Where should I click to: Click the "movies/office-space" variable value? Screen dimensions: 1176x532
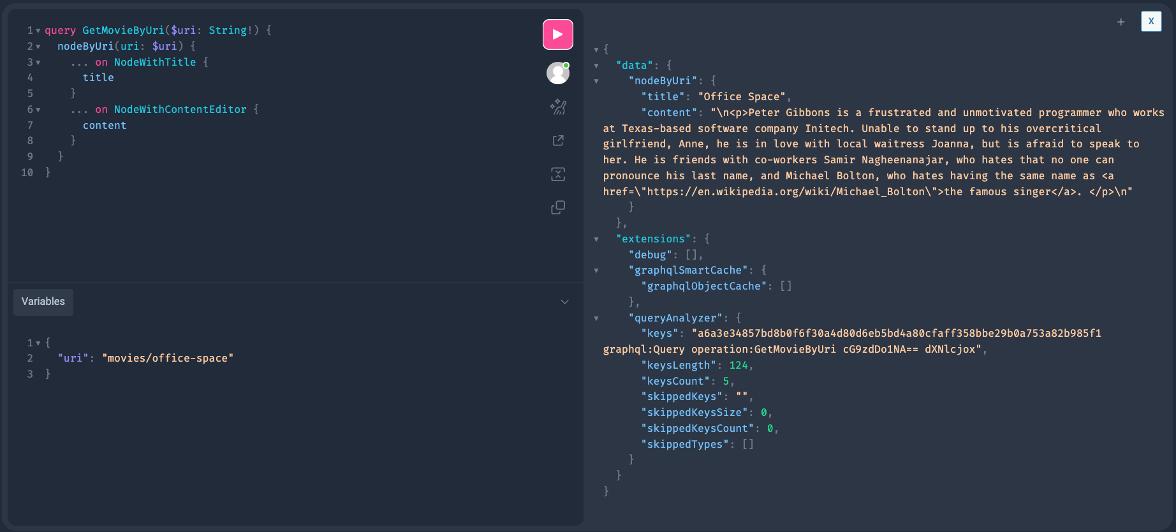coord(168,358)
